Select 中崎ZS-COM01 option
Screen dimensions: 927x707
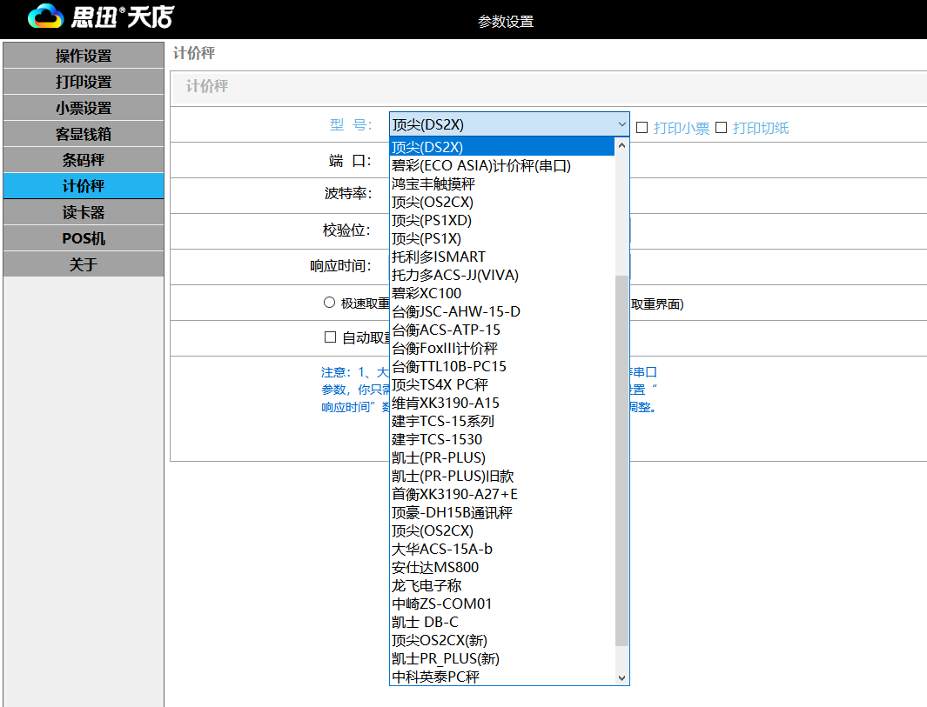coord(502,604)
